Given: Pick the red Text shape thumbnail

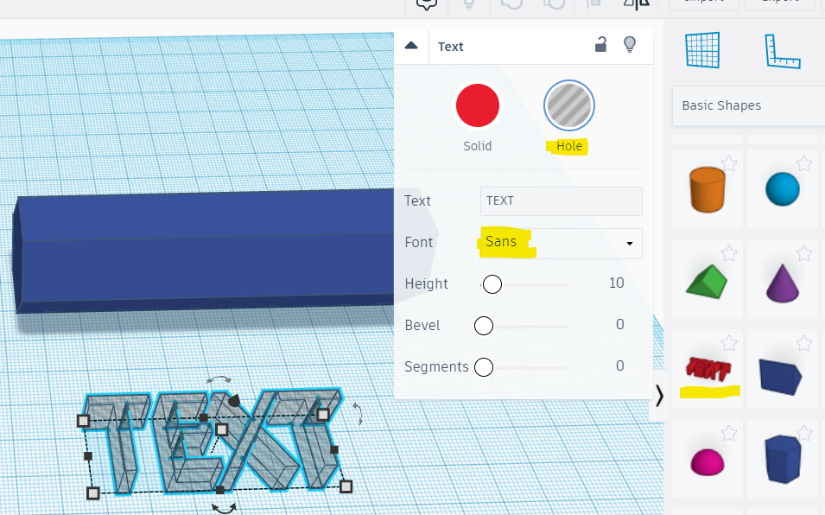Looking at the screenshot, I should (708, 369).
